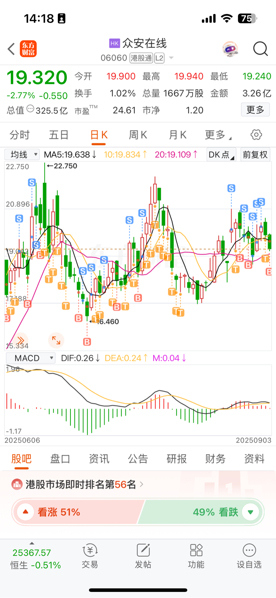Viewport: 276px width, 598px height.
Task: Switch to 分时 chart tab
Action: (19, 135)
